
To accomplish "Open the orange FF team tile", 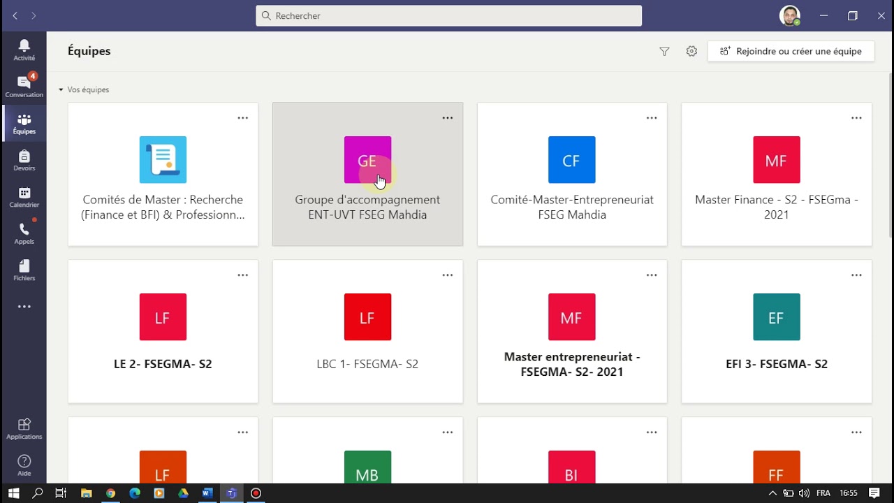I will [x=777, y=467].
